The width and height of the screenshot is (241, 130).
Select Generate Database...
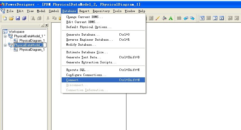click(x=103, y=34)
